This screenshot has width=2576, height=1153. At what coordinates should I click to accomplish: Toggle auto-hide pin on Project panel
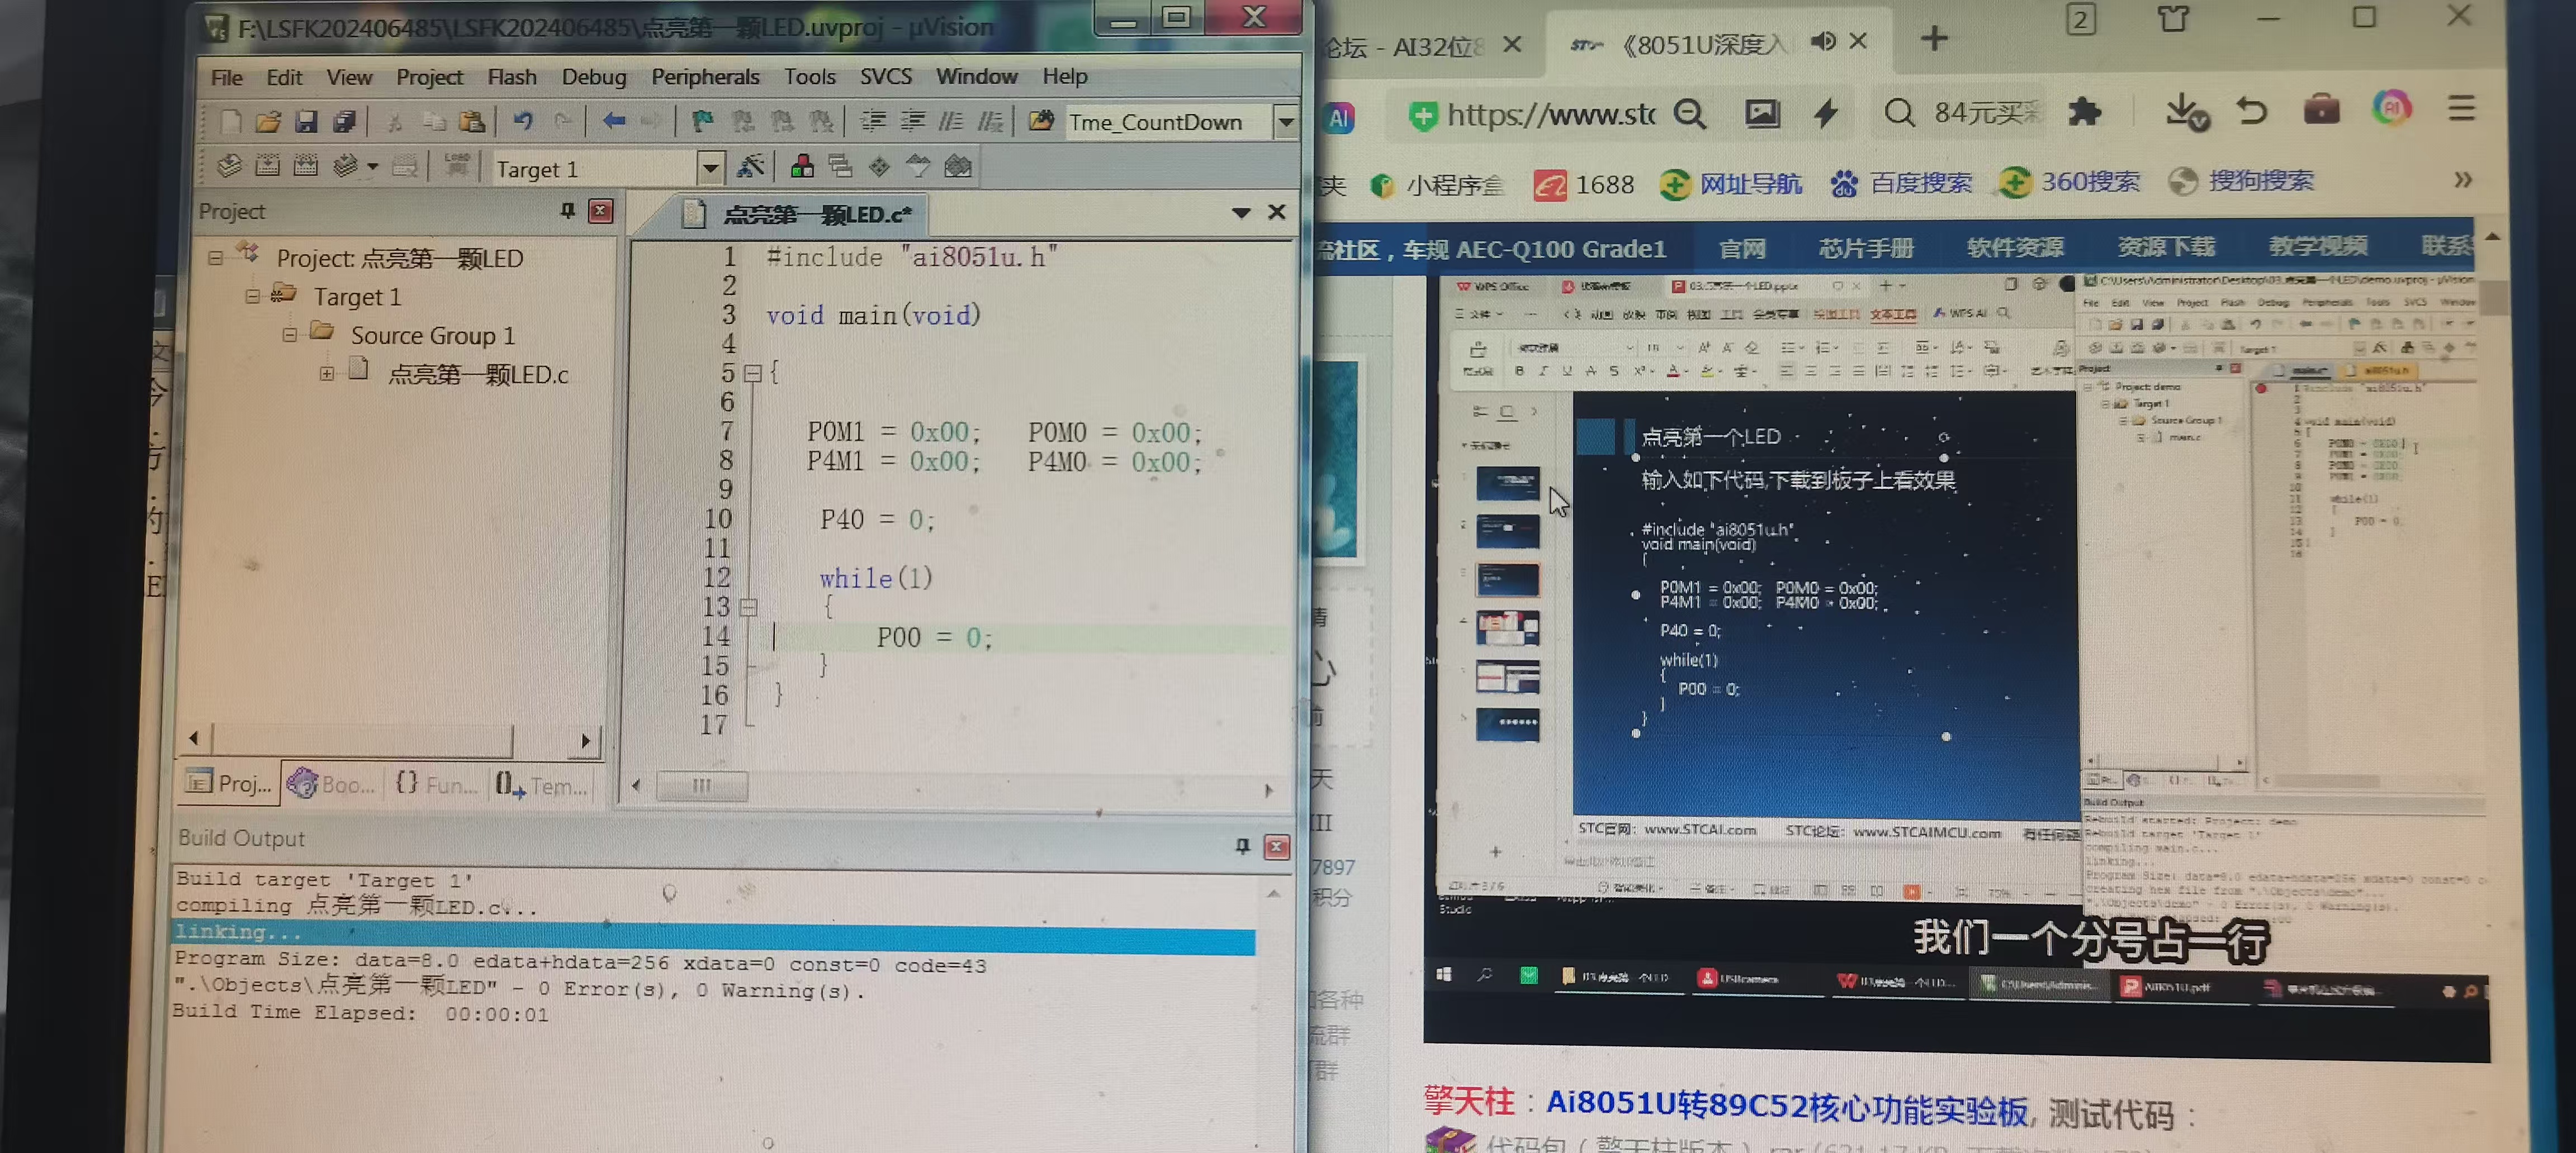[x=567, y=211]
